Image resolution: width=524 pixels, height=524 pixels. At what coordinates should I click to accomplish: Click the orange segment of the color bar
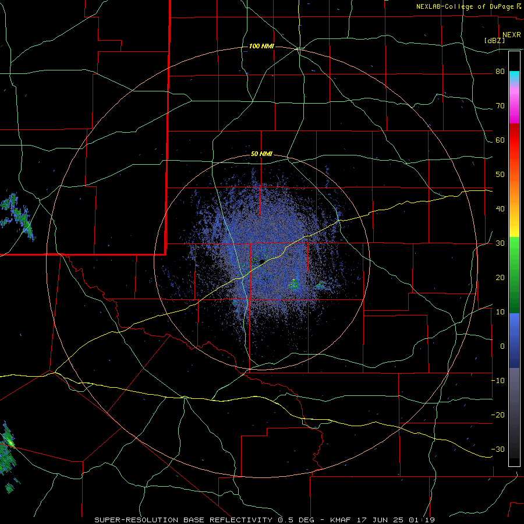(x=514, y=187)
